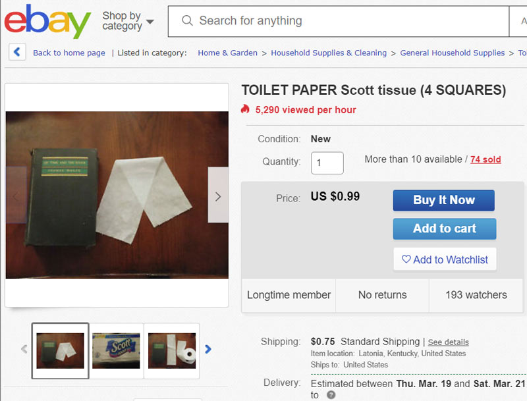This screenshot has height=401, width=527.
Task: Click the Quantity input field
Action: pyautogui.click(x=327, y=163)
